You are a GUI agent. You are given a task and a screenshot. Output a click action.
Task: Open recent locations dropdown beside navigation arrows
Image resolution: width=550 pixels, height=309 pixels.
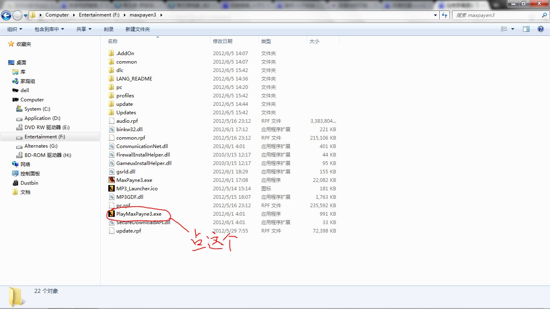25,15
